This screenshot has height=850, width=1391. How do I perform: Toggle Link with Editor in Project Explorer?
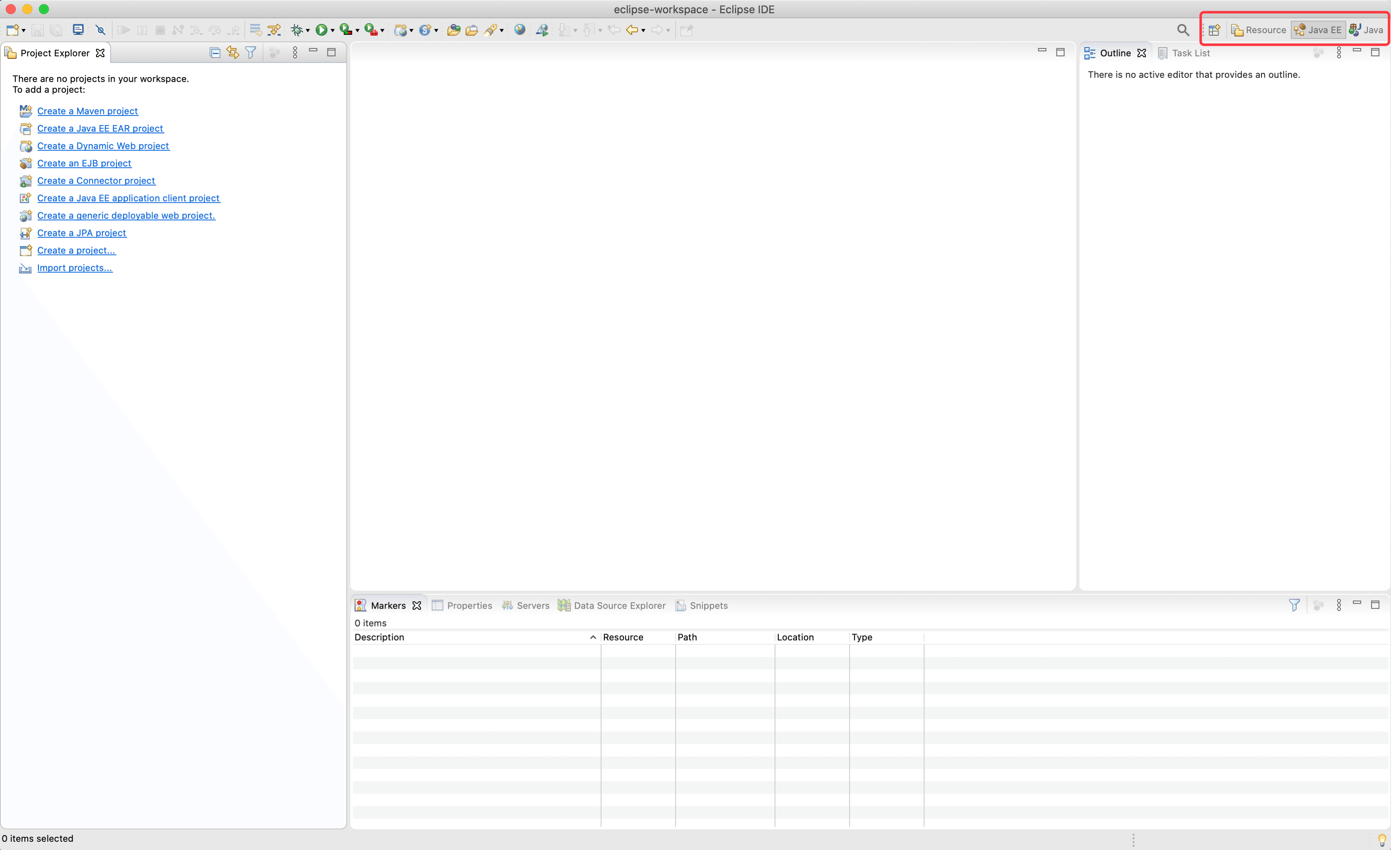pos(233,53)
